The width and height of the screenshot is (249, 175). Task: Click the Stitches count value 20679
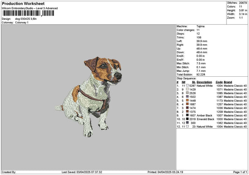click(x=243, y=3)
